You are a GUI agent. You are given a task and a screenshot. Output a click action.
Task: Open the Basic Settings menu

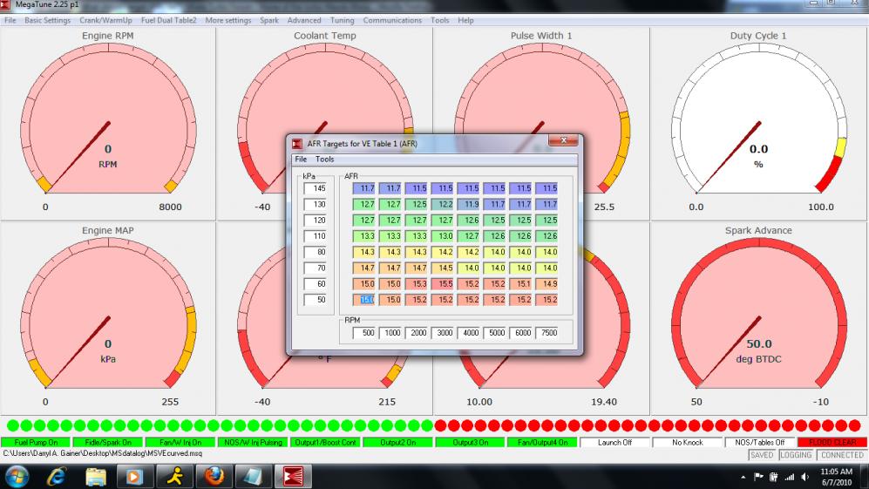(48, 21)
